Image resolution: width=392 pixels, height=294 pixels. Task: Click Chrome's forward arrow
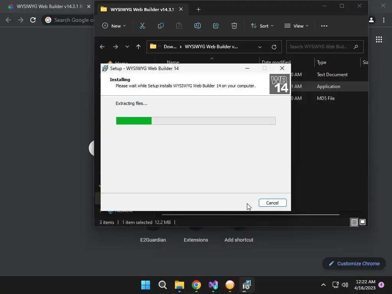click(21, 20)
